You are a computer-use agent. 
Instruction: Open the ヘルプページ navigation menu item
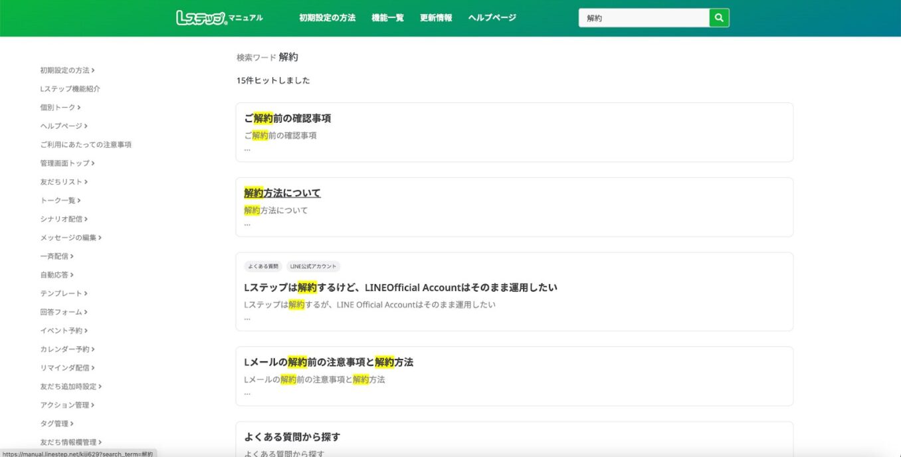pos(491,17)
